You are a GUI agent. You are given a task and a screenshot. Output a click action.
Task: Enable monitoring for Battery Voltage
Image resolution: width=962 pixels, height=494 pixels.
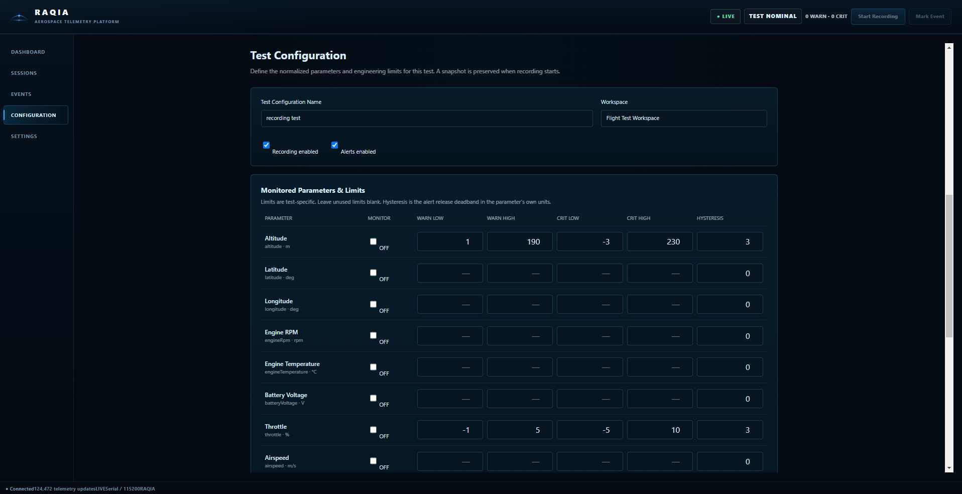click(x=373, y=398)
